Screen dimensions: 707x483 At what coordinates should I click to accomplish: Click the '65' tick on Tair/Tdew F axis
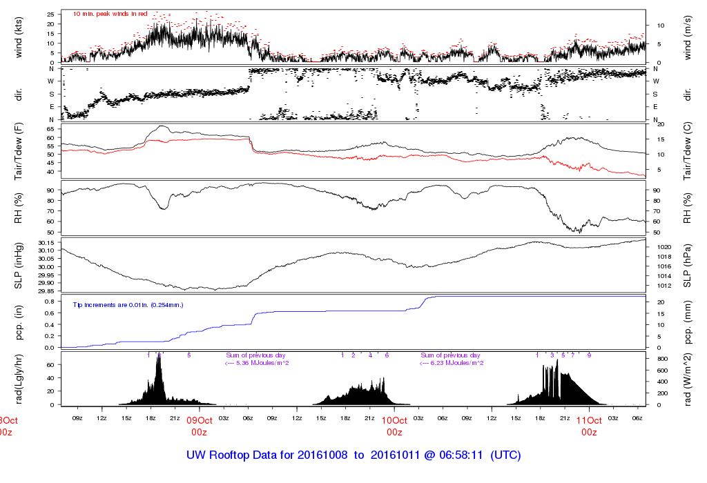50,129
